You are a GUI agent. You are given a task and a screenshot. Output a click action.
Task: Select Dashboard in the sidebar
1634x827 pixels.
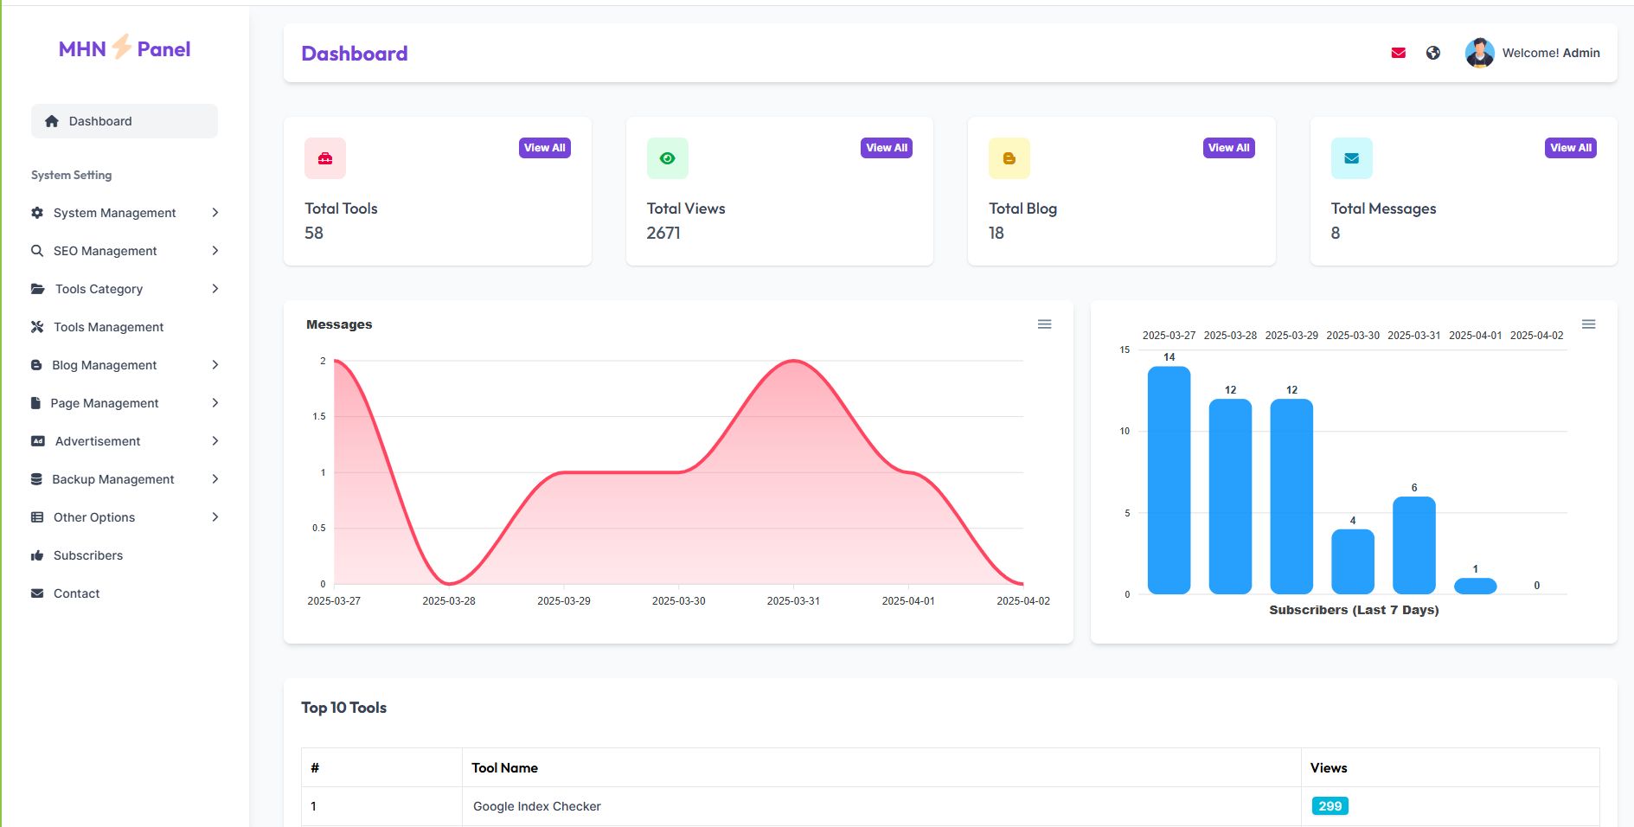(125, 121)
